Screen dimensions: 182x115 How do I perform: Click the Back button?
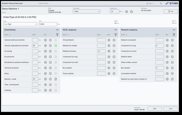tap(155, 109)
